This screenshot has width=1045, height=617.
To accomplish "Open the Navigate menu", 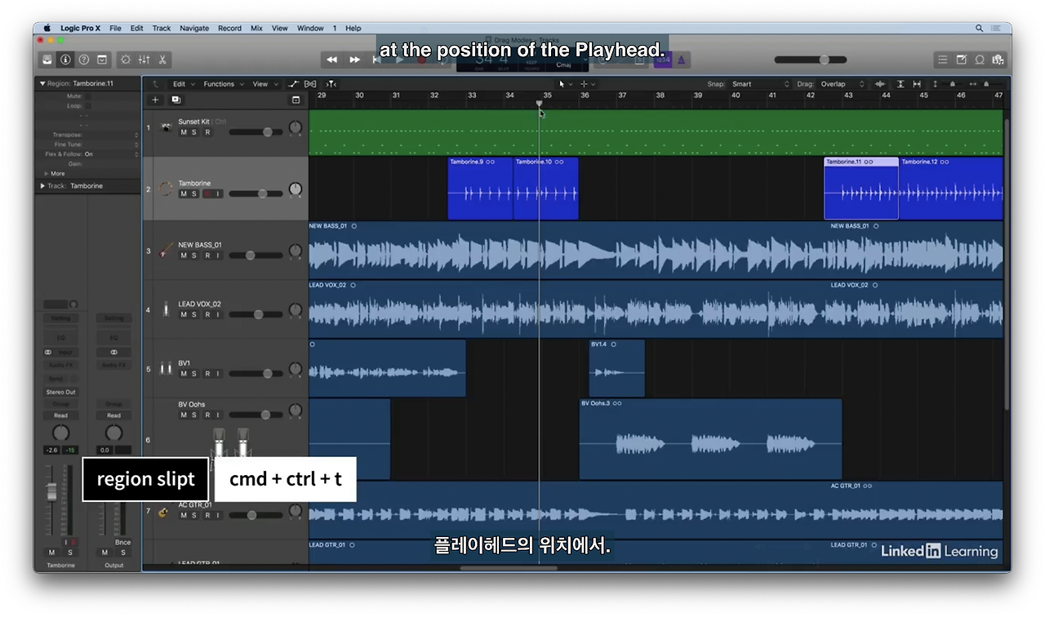I will tap(194, 28).
